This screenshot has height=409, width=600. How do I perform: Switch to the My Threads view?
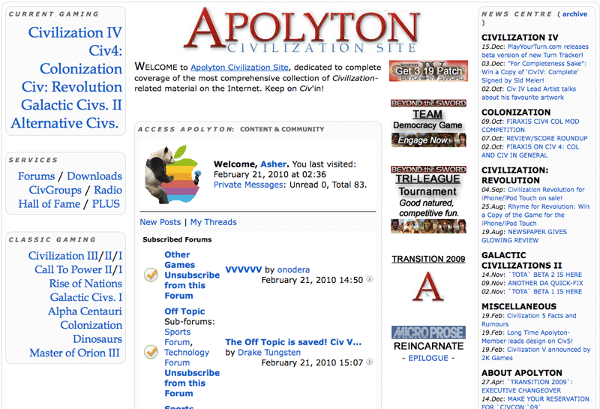pyautogui.click(x=213, y=222)
